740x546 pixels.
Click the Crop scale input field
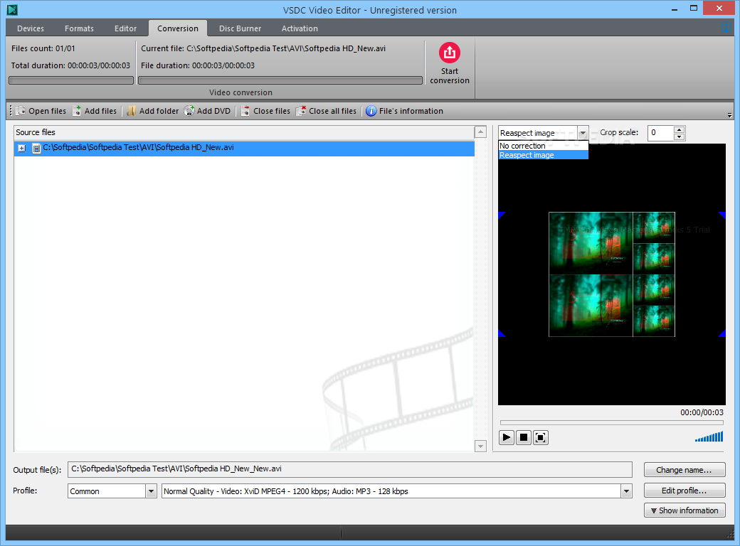click(x=661, y=133)
